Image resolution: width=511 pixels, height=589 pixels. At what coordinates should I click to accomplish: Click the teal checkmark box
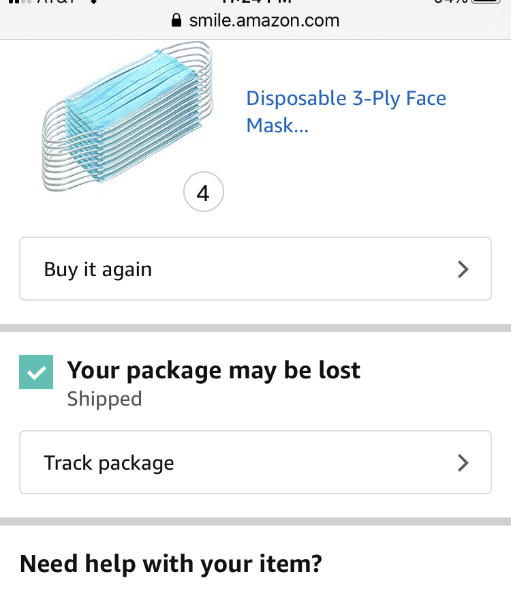click(36, 372)
